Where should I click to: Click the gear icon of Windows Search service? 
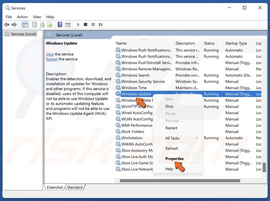coord(118,75)
